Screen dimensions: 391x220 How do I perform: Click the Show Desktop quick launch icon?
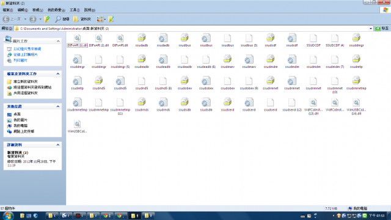click(x=29, y=216)
